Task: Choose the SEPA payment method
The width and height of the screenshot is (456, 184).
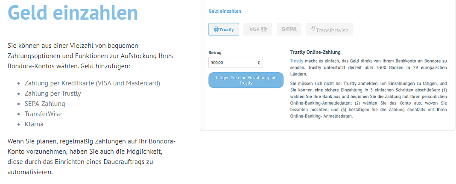Action: (289, 29)
